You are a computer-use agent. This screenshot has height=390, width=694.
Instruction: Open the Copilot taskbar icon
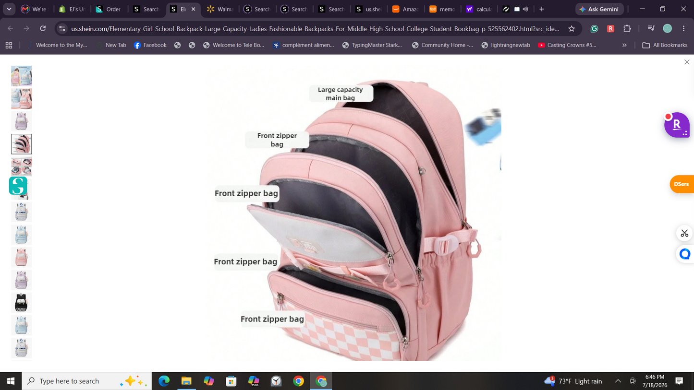pyautogui.click(x=209, y=381)
